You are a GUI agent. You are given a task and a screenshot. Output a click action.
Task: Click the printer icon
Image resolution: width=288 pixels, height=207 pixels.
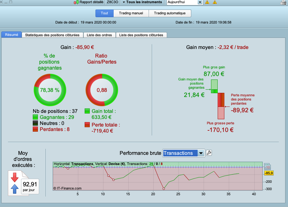(284, 3)
